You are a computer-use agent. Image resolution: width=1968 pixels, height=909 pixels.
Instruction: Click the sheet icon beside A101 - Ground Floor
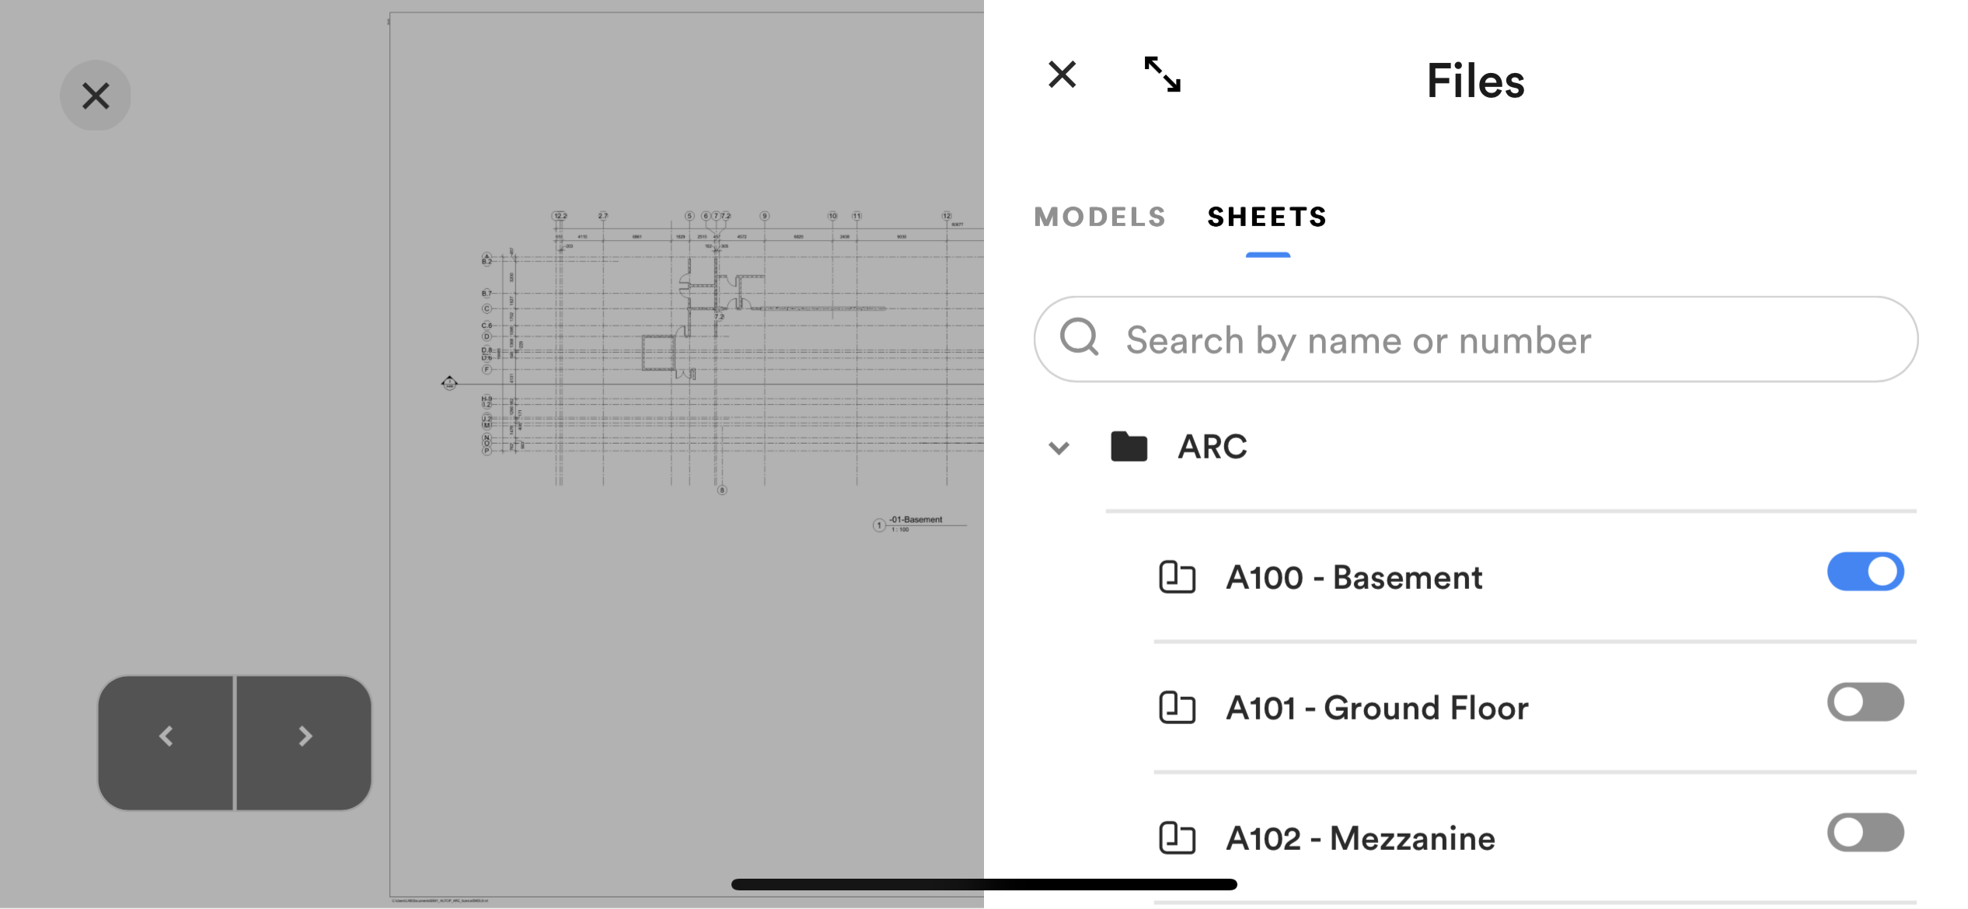point(1177,708)
